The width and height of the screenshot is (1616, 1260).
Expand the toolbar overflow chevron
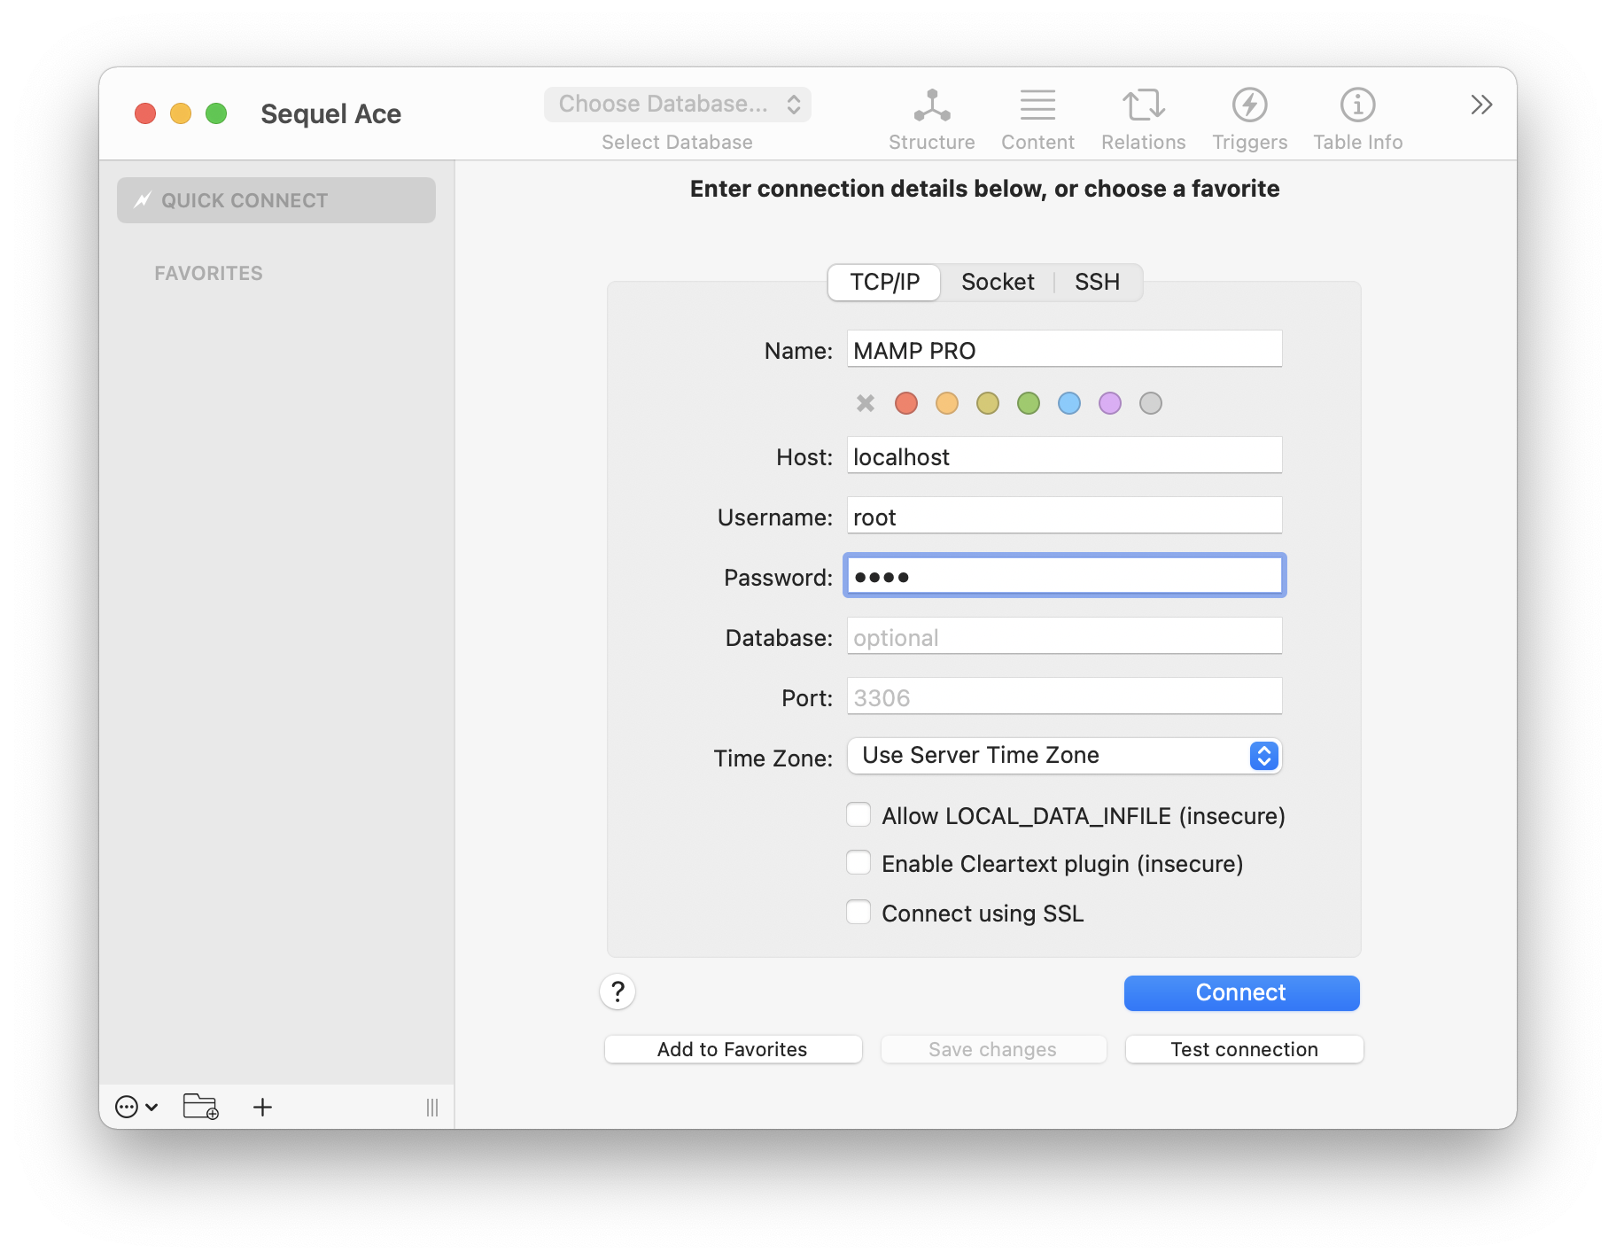(x=1480, y=105)
